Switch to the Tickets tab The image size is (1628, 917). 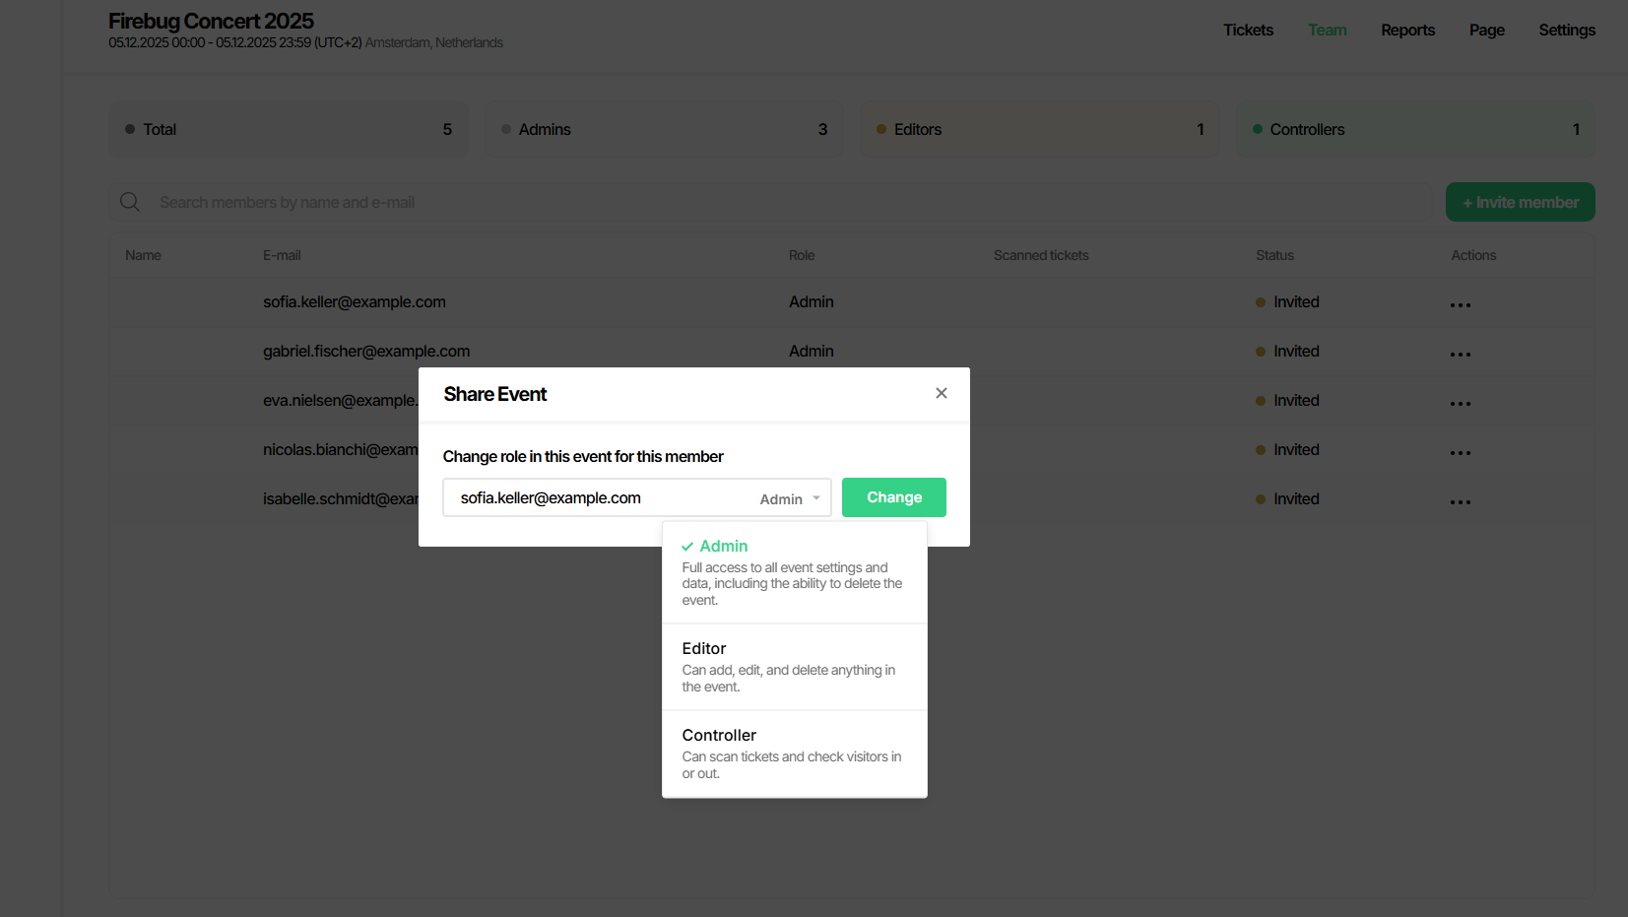[1248, 30]
